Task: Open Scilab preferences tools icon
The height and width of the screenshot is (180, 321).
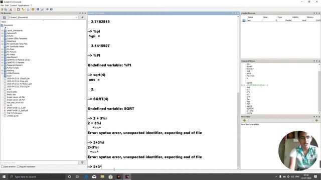Action: tap(43, 9)
